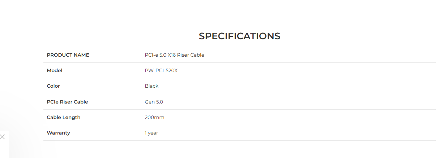Click the divider line below PRODUCT NAME row
Screen dimensions: 443x158
(x=239, y=63)
